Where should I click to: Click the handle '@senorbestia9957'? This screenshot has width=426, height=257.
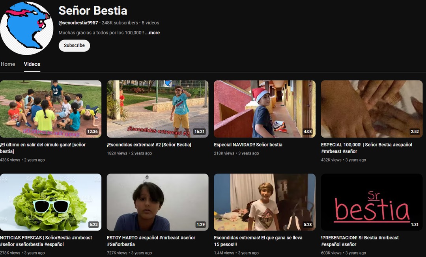(78, 23)
